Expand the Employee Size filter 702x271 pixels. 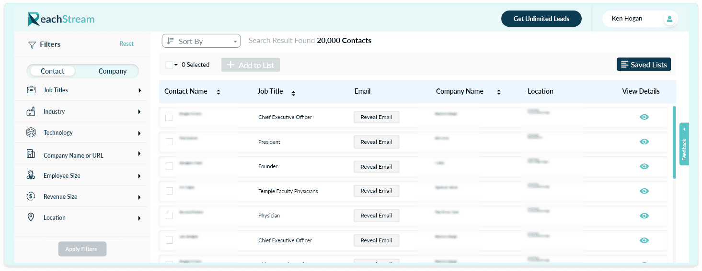tap(139, 176)
